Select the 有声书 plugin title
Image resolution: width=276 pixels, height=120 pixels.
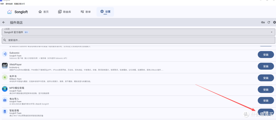pyautogui.click(x=13, y=76)
